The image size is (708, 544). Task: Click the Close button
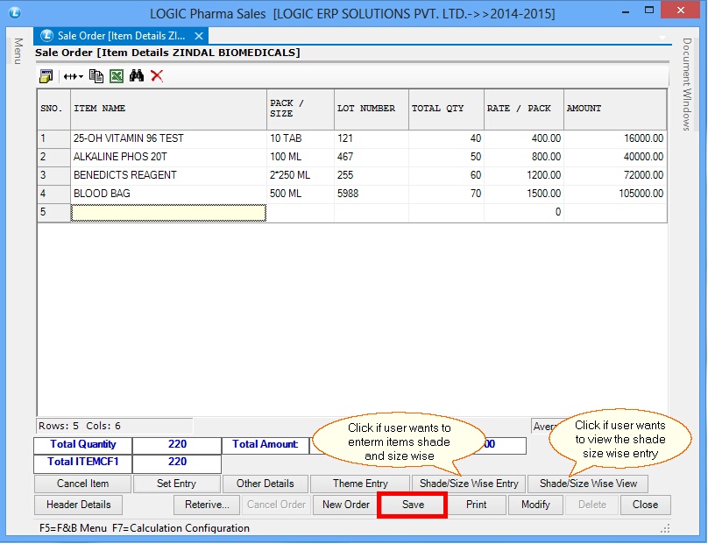pyautogui.click(x=645, y=505)
